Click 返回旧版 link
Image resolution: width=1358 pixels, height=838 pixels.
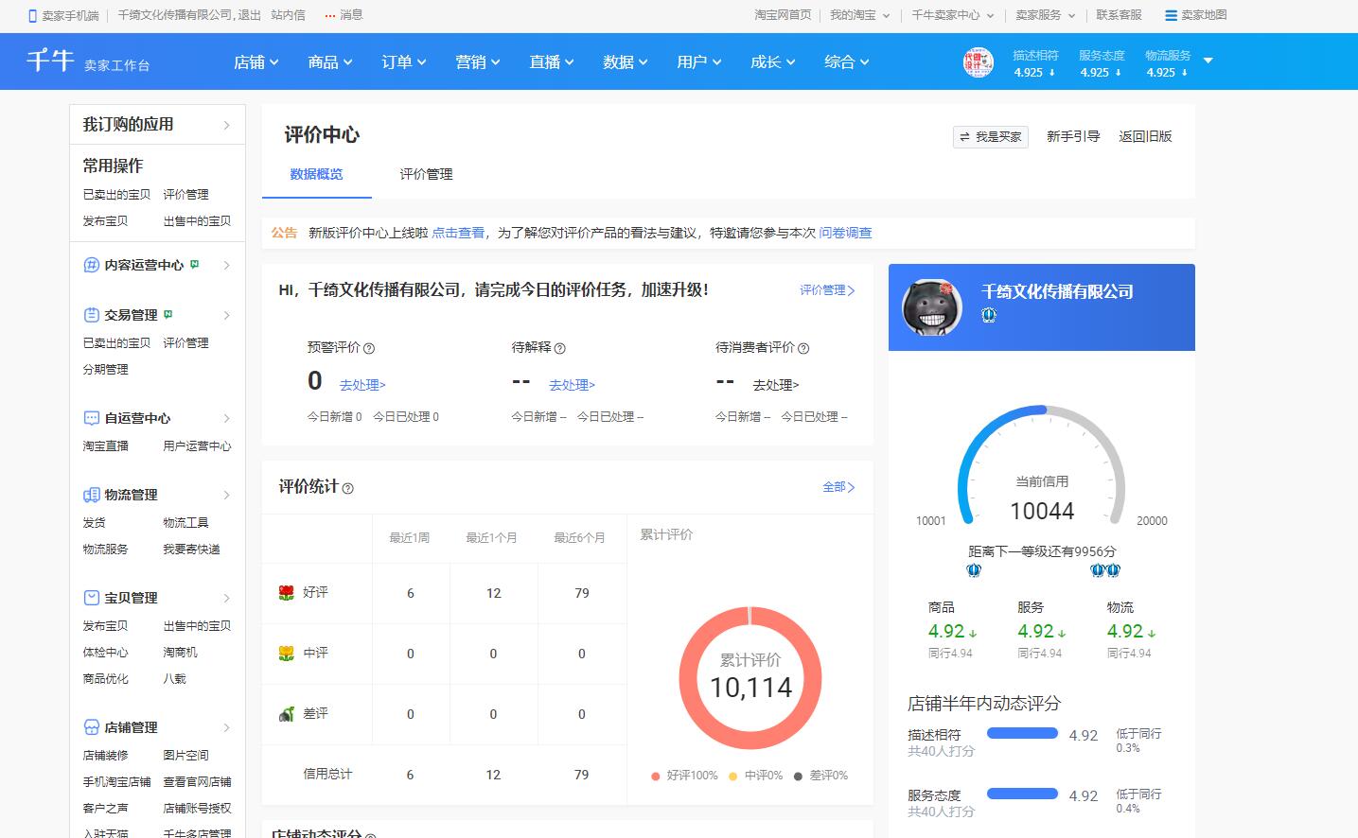pyautogui.click(x=1145, y=136)
